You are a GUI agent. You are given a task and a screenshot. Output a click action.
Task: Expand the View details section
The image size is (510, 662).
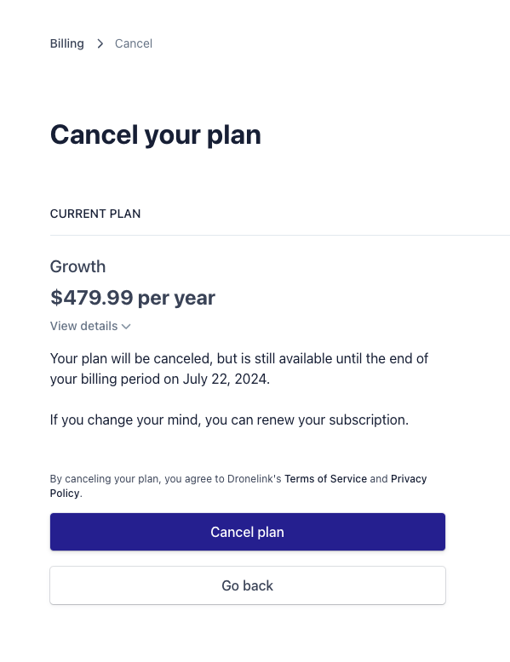[90, 326]
